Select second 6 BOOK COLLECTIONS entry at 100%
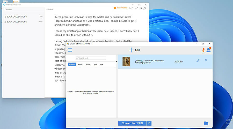The height and width of the screenshot is (129, 233). click(x=23, y=22)
